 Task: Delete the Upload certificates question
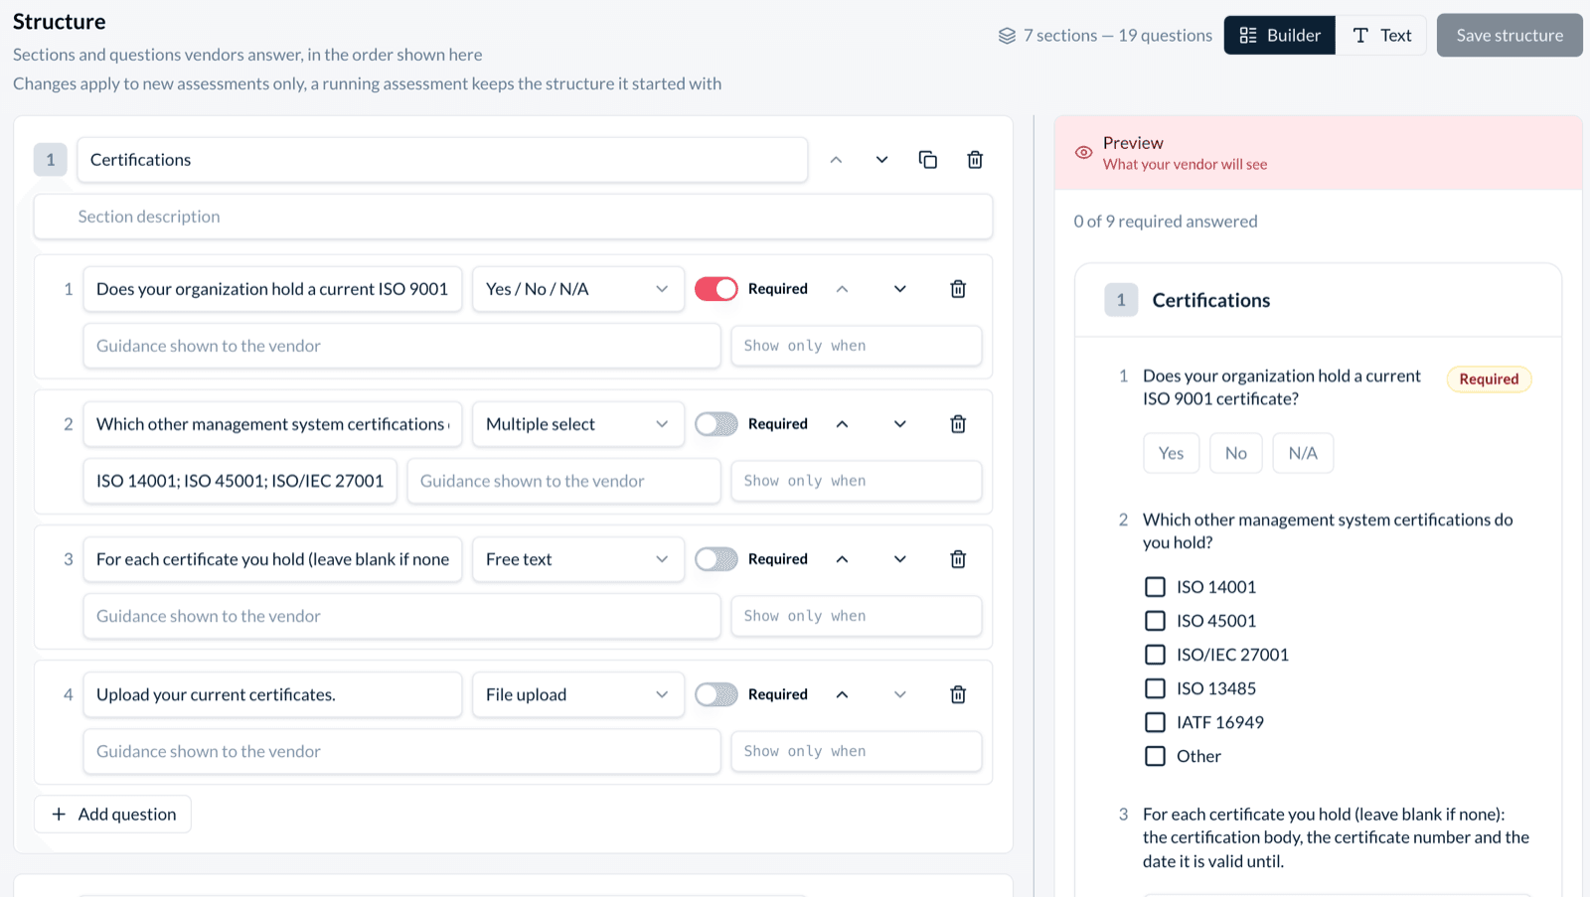[x=958, y=694]
